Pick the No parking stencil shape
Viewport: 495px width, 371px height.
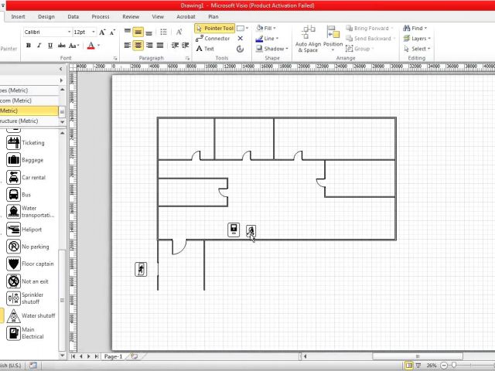pyautogui.click(x=14, y=247)
